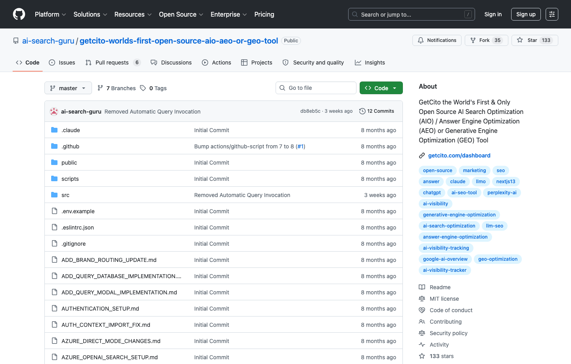Focus the Go to file input
The image size is (571, 364).
(316, 88)
